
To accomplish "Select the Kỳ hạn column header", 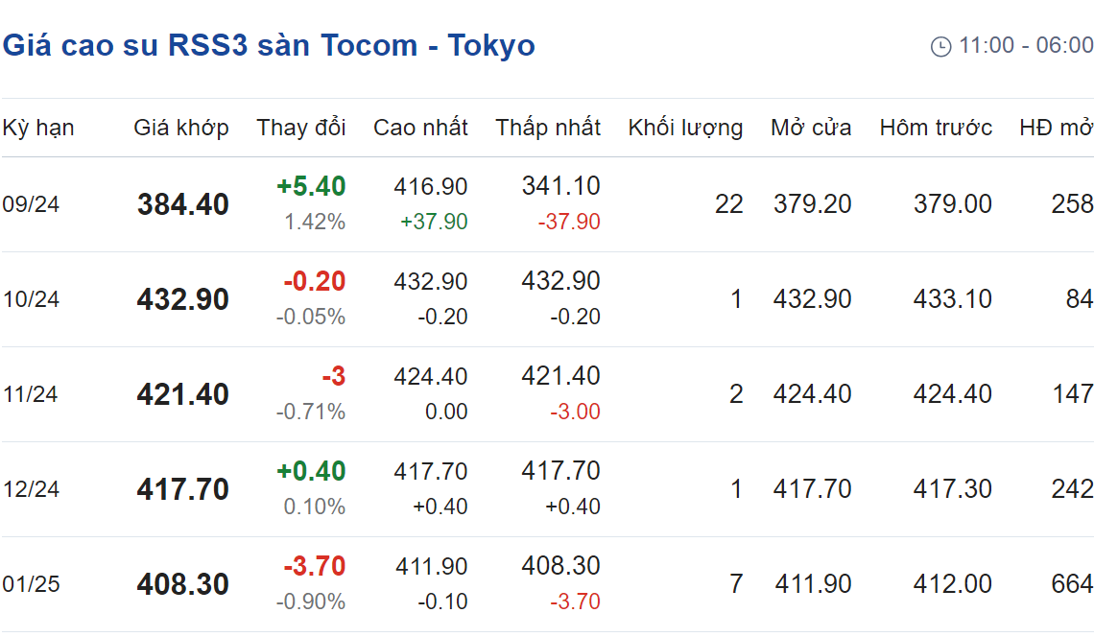I will tap(38, 128).
